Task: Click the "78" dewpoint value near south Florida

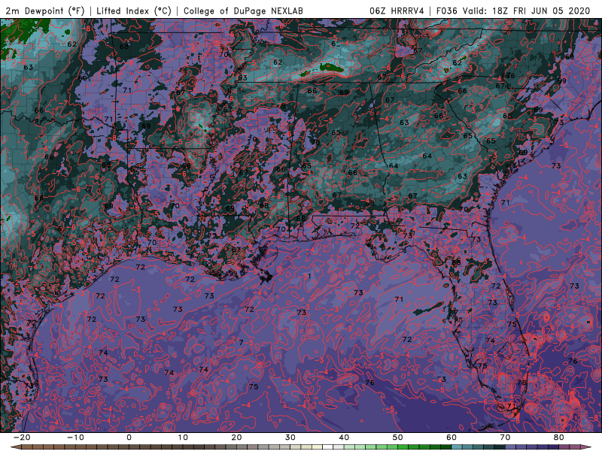Action: coord(521,383)
